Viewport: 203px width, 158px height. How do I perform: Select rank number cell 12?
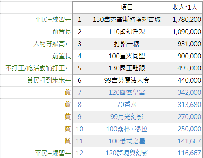(x=80, y=153)
